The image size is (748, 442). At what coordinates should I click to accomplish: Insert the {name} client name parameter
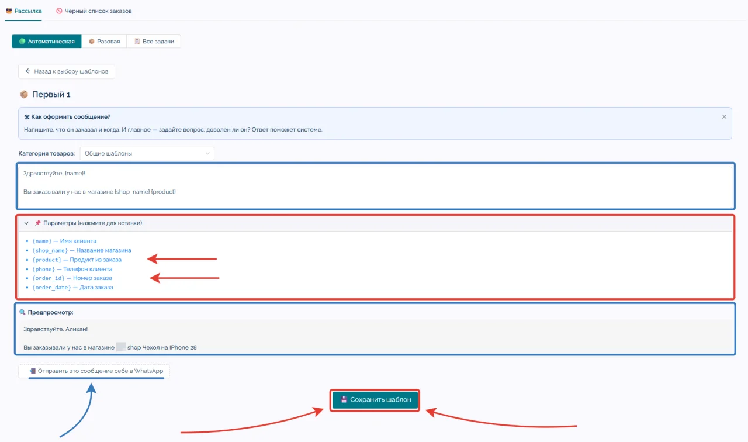tap(64, 241)
